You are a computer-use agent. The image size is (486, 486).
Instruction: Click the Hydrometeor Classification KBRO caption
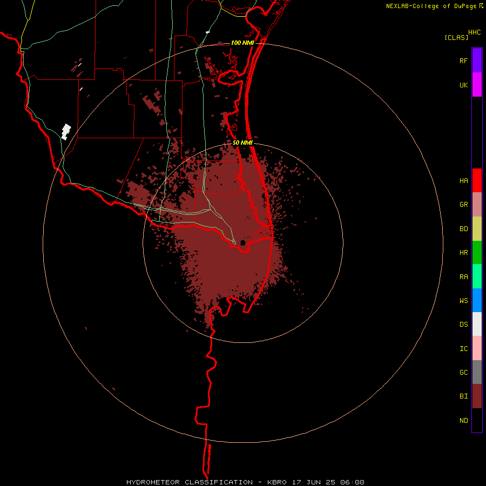tap(245, 482)
